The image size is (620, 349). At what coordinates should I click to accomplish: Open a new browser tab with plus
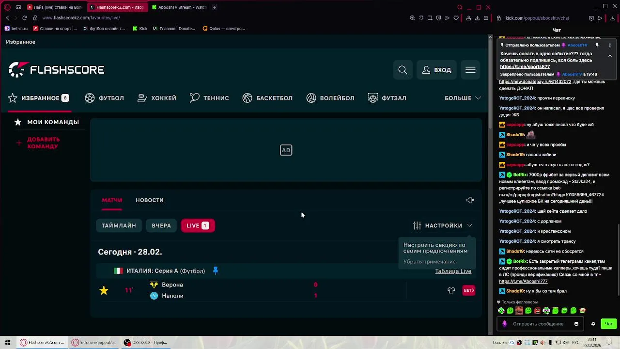[x=214, y=7]
